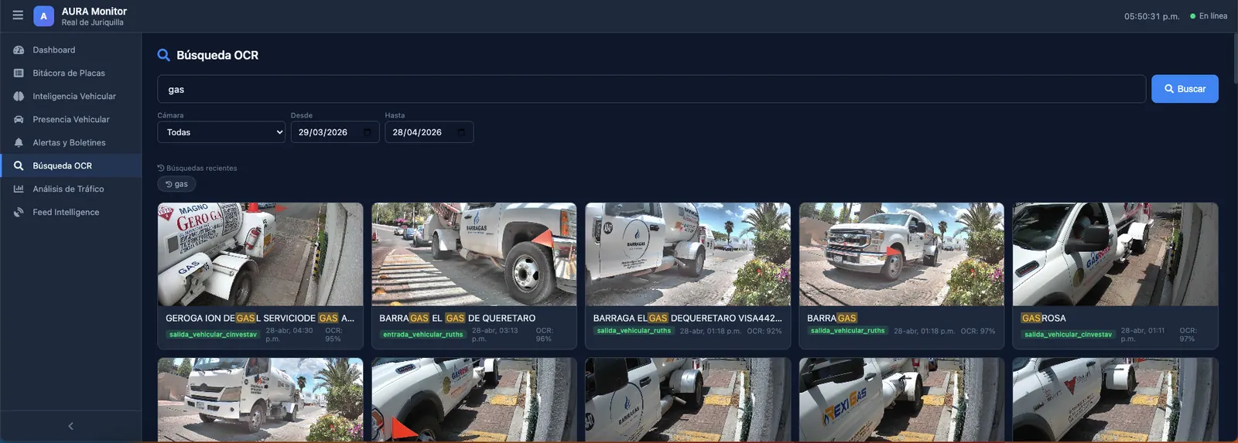The image size is (1238, 443).
Task: Collapse the sidebar with the chevron arrow
Action: coord(70,426)
